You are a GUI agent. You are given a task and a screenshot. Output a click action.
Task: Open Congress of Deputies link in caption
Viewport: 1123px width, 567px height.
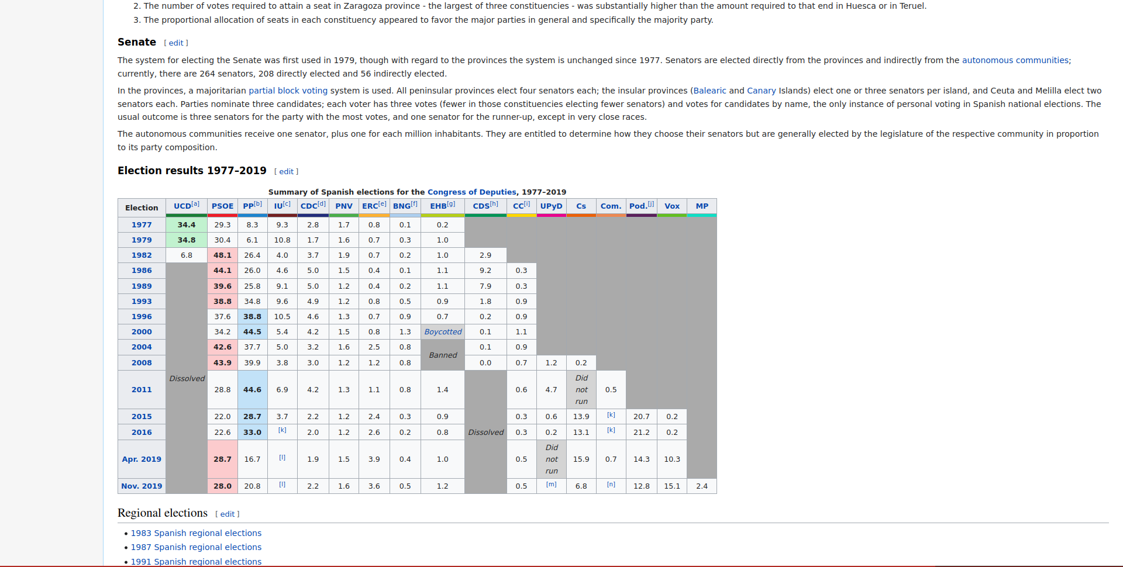(x=471, y=192)
